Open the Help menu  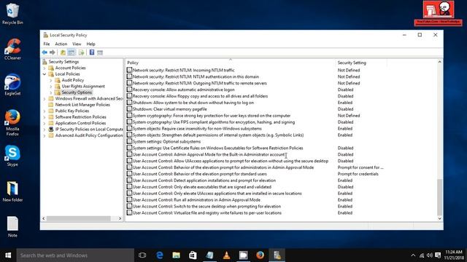[90, 44]
